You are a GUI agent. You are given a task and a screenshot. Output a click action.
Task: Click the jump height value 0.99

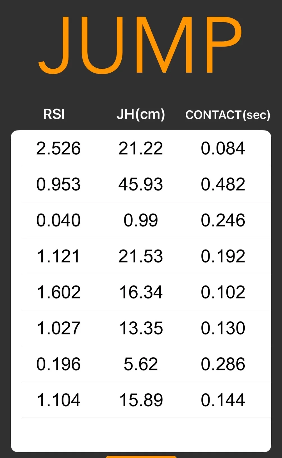tap(141, 220)
